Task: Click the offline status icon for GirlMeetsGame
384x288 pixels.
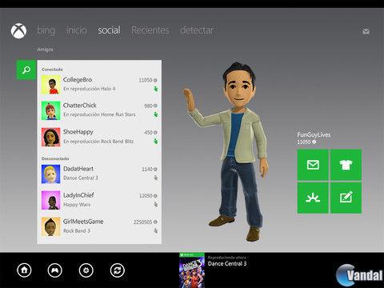Action: click(156, 230)
